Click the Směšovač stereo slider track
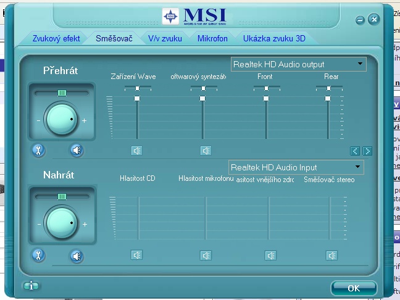Screen dimensions: 400x300 pyautogui.click(x=330, y=218)
